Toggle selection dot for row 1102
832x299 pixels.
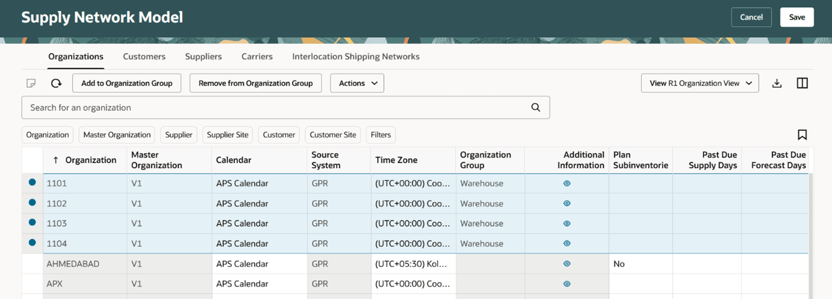click(x=32, y=203)
